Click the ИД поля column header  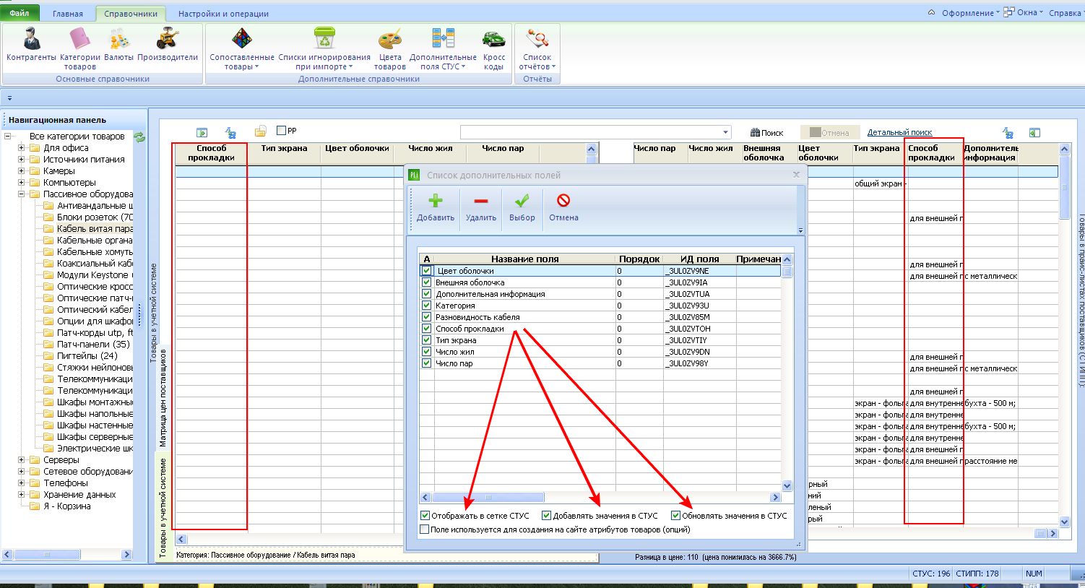coord(699,259)
